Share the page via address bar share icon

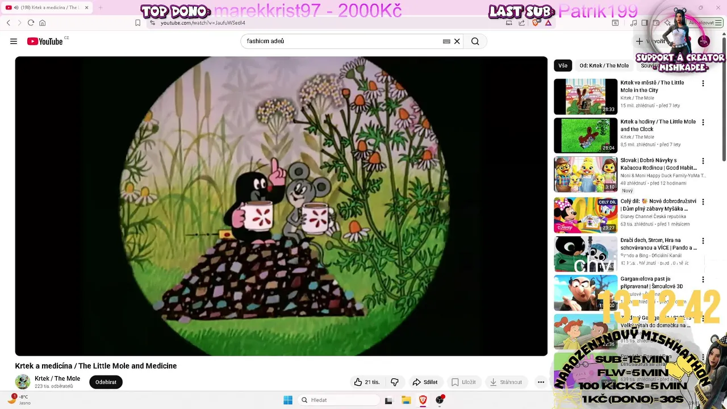pos(521,23)
